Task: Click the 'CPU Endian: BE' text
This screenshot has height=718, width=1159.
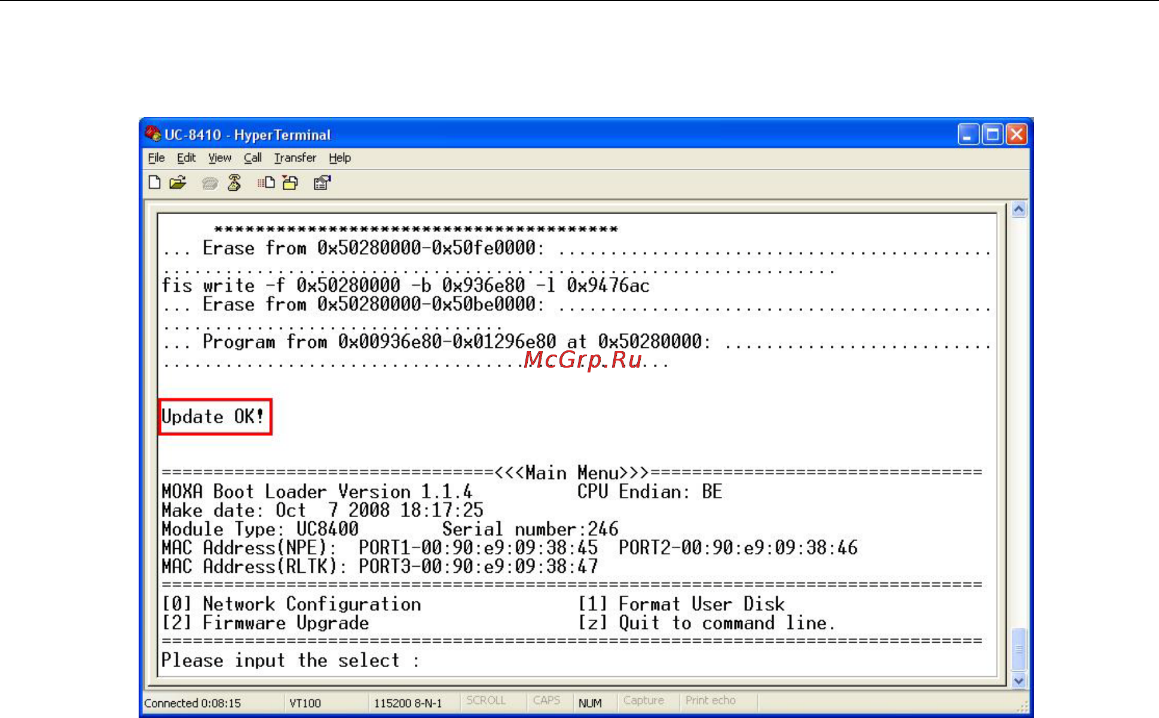Action: pyautogui.click(x=650, y=492)
